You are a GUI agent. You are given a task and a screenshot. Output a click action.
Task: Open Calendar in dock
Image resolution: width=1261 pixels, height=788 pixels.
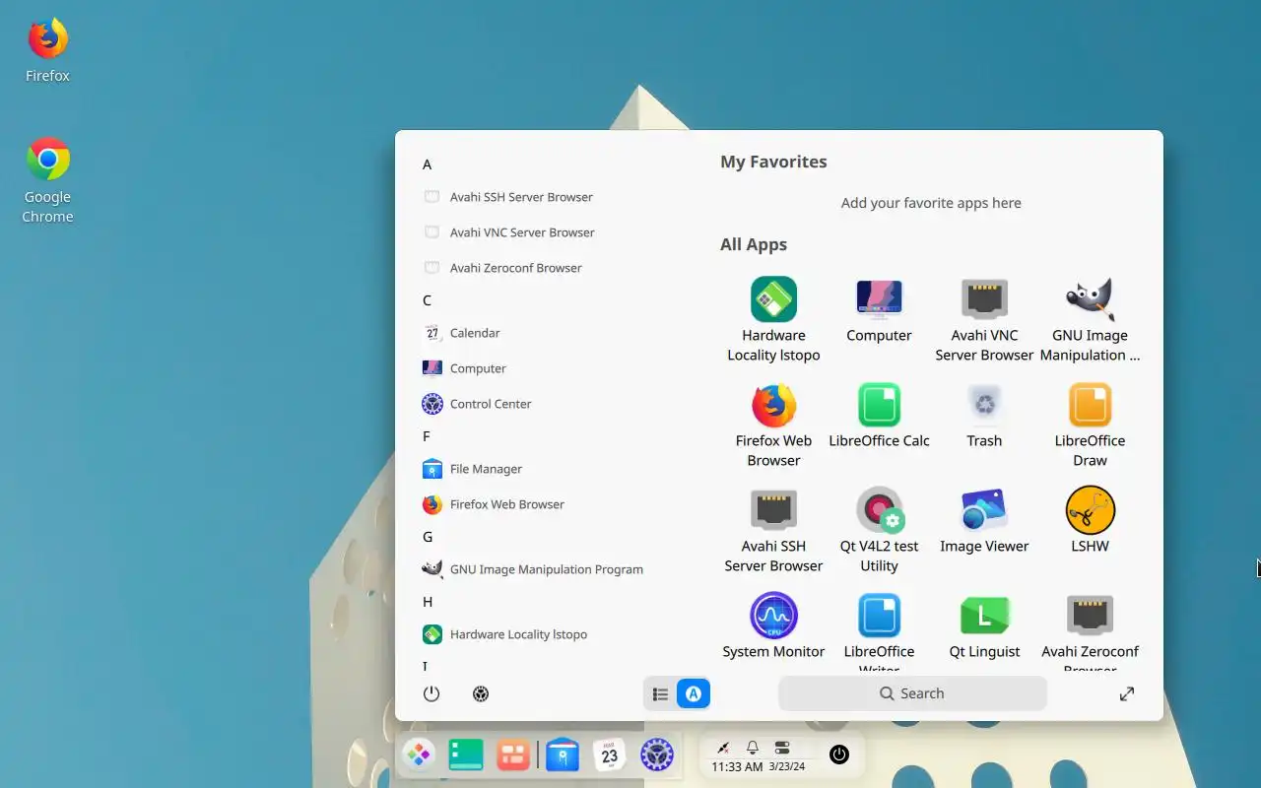pos(610,755)
